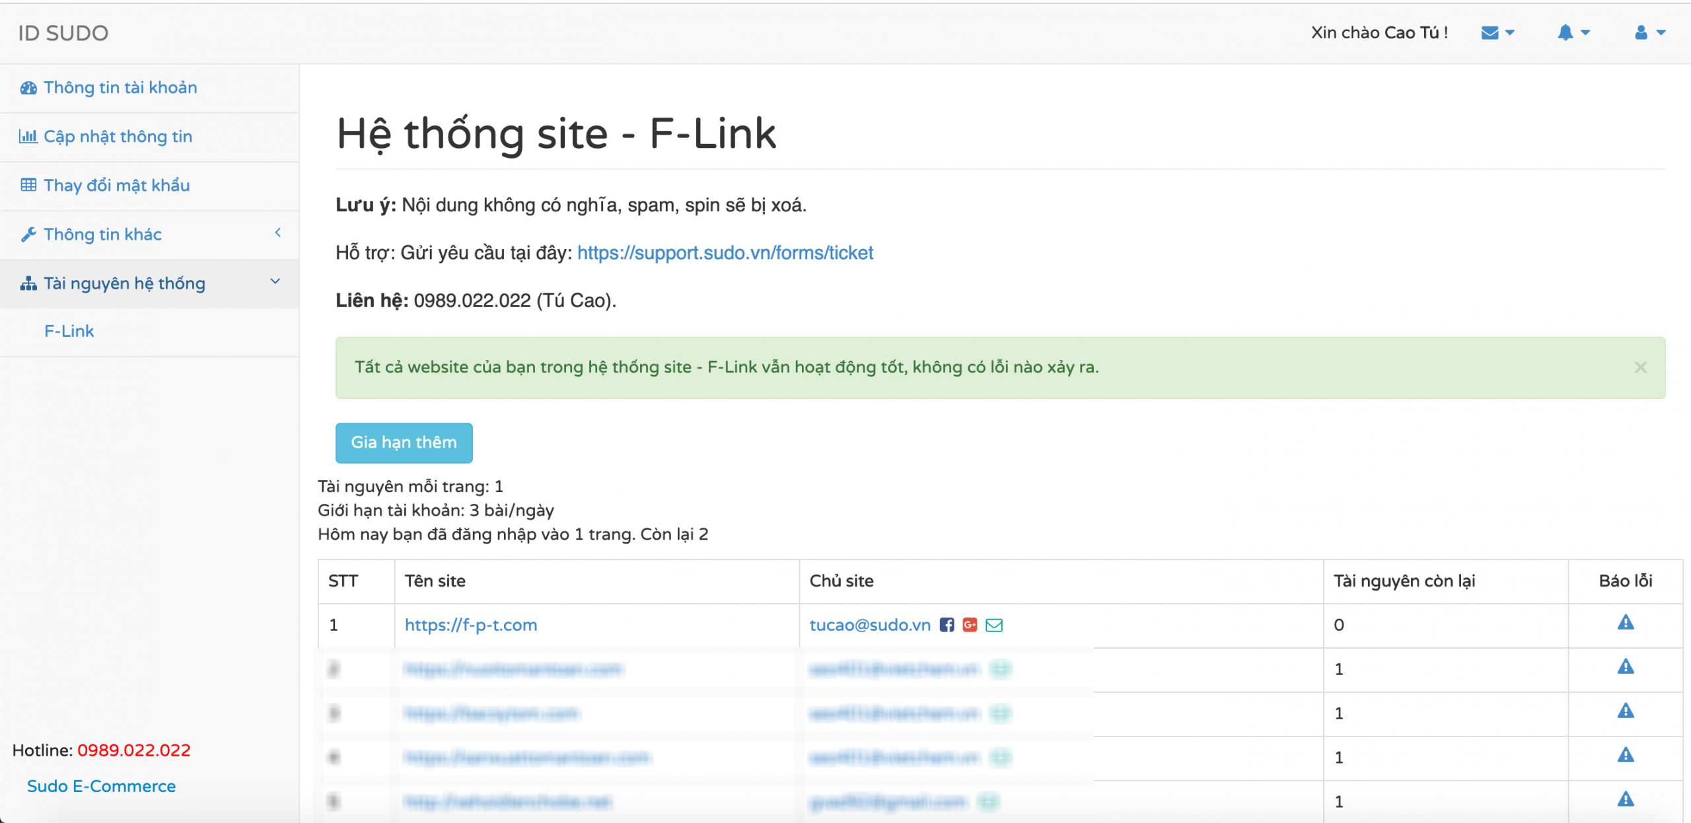Click warning icon in second table row
Viewport: 1691px width, 823px height.
1625,667
